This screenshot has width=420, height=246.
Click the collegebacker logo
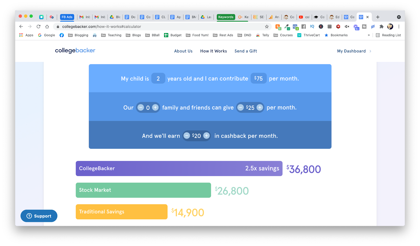[x=75, y=51]
